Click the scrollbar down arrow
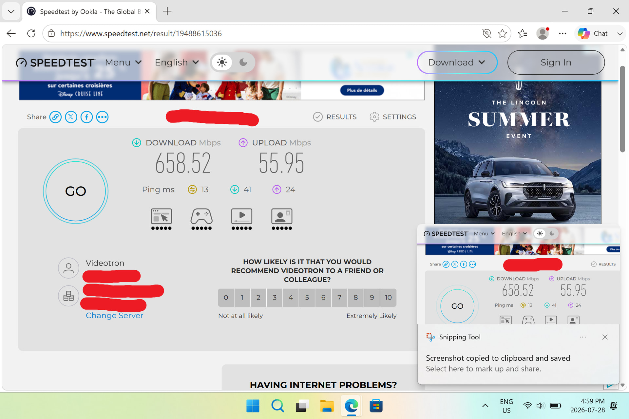Viewport: 629px width, 419px height. [x=622, y=385]
